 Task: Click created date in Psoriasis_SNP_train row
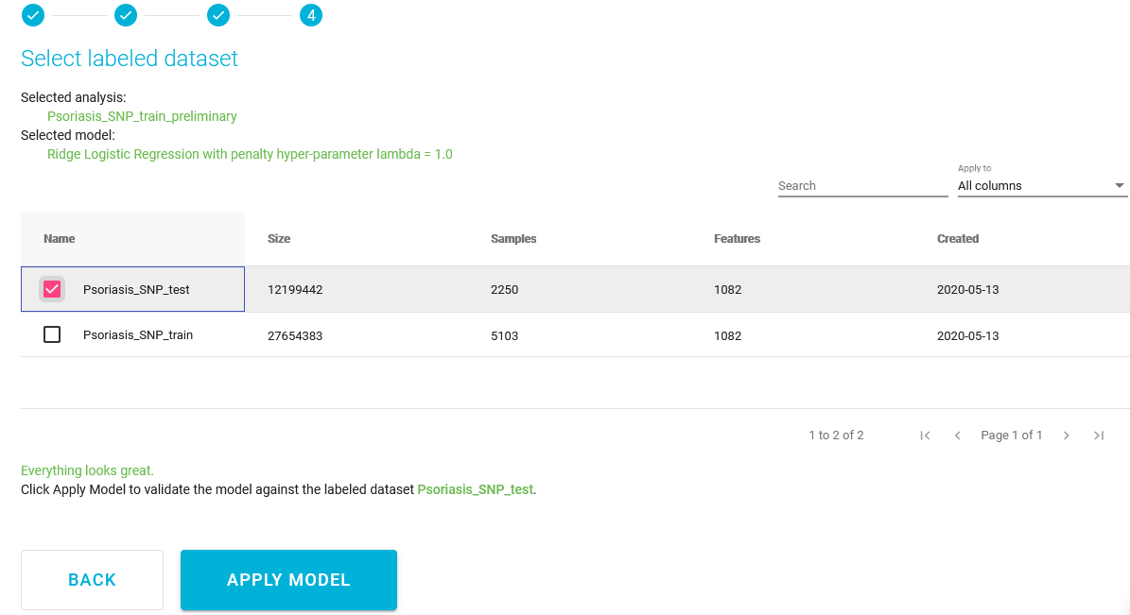pos(968,335)
